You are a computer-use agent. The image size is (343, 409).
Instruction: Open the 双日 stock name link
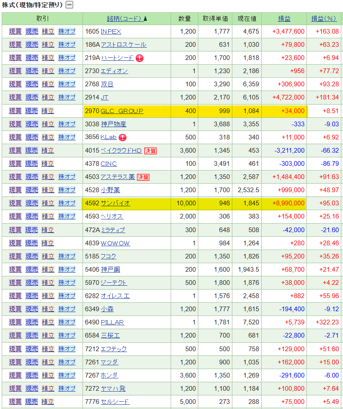click(x=107, y=85)
